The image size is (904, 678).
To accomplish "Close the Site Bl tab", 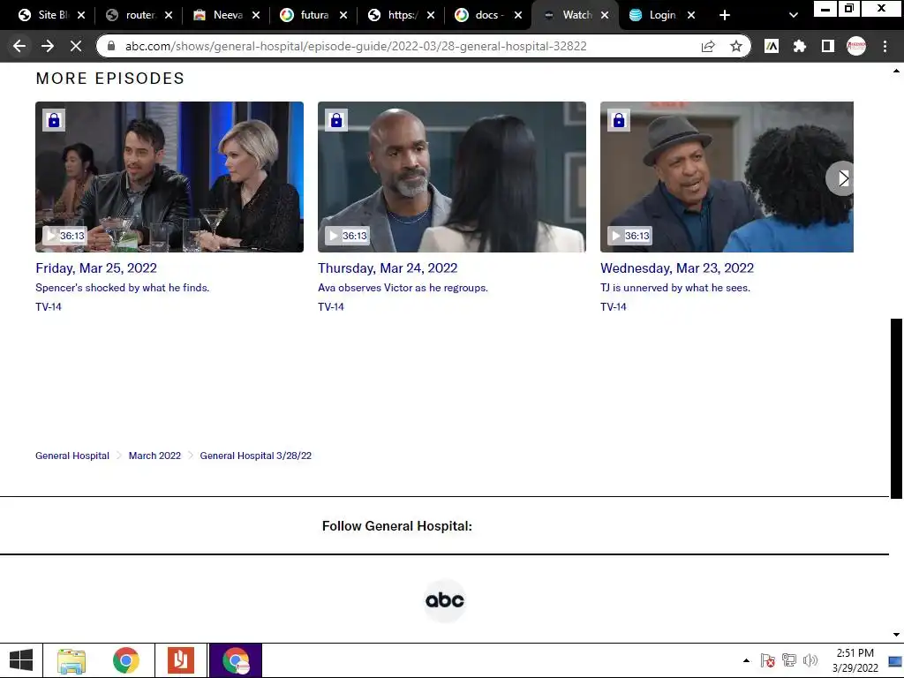I will click(x=81, y=15).
